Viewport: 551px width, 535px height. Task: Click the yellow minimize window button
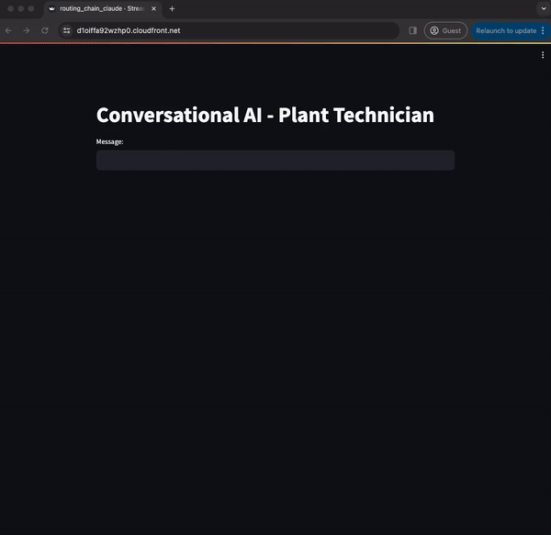point(21,9)
